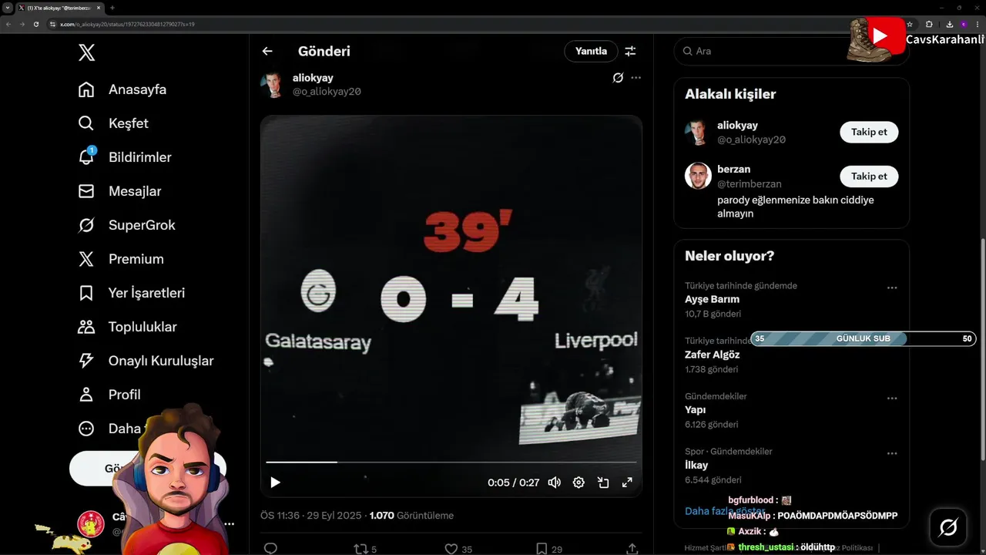
Task: Click the Ara search field
Action: (791, 51)
